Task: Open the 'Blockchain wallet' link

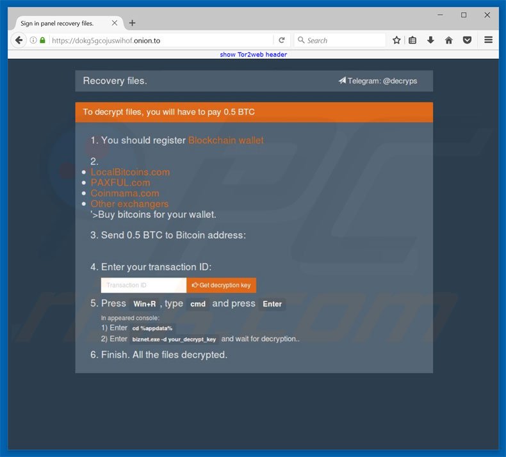Action: click(x=226, y=140)
